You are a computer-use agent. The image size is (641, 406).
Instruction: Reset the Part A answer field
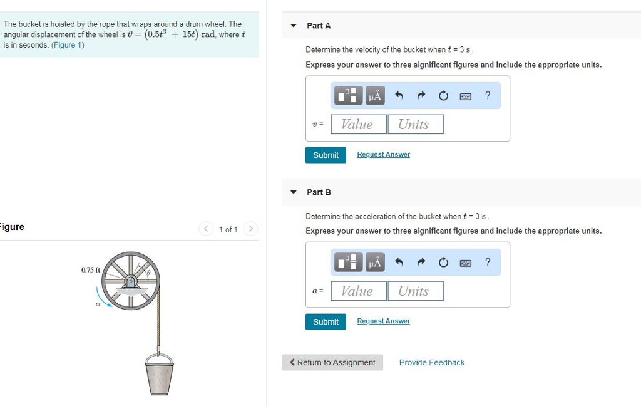point(443,95)
